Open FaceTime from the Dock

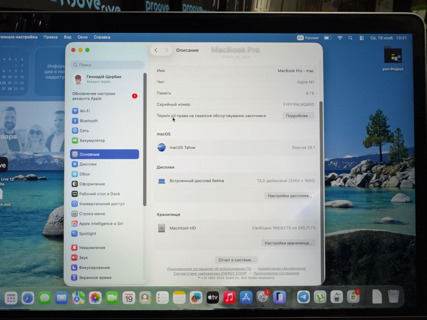(112, 298)
